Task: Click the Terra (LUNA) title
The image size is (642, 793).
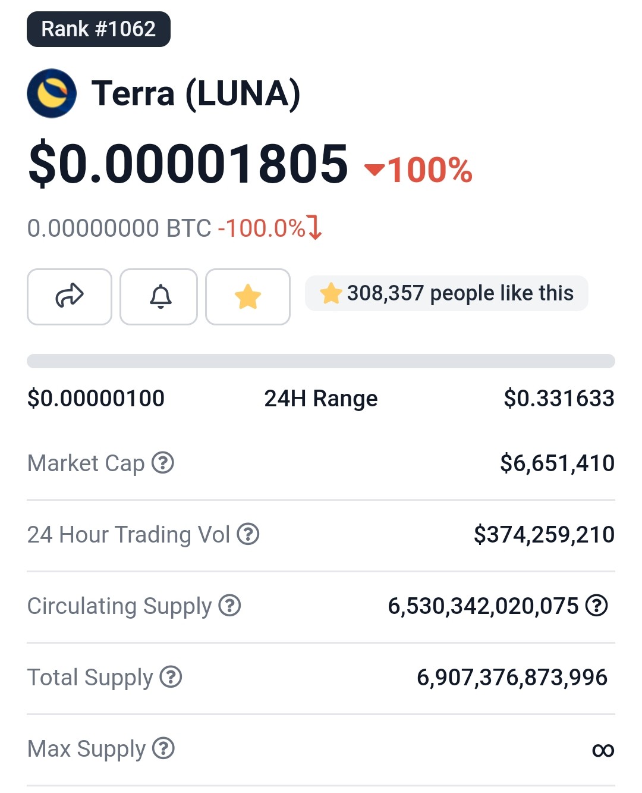Action: point(196,94)
